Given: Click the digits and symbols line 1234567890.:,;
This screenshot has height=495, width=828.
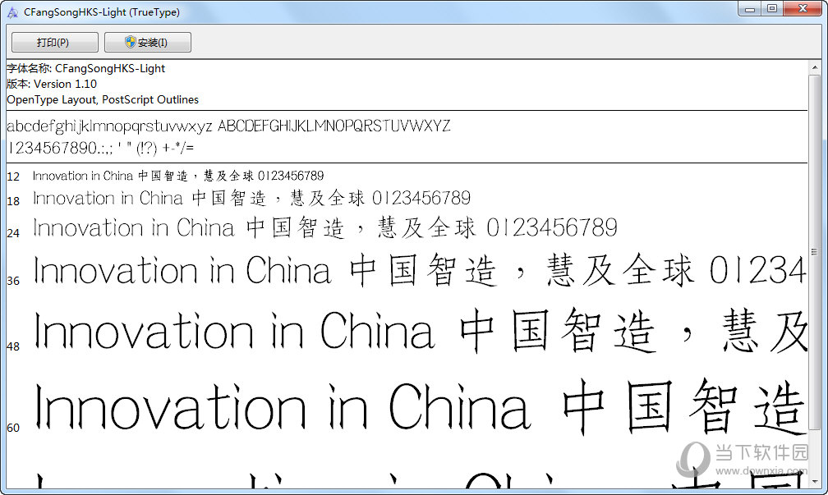Looking at the screenshot, I should (x=100, y=148).
